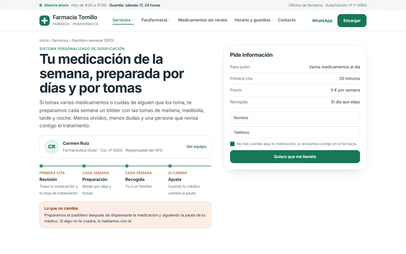Click the CR avatar of Carmen Ruiz
Viewport: 406px width, 254px height.
(x=52, y=147)
